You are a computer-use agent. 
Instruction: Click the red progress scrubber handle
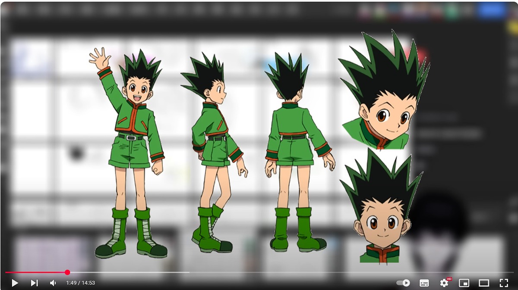click(x=67, y=272)
